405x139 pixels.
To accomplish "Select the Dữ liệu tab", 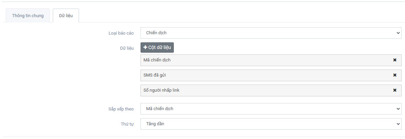I will [x=66, y=16].
